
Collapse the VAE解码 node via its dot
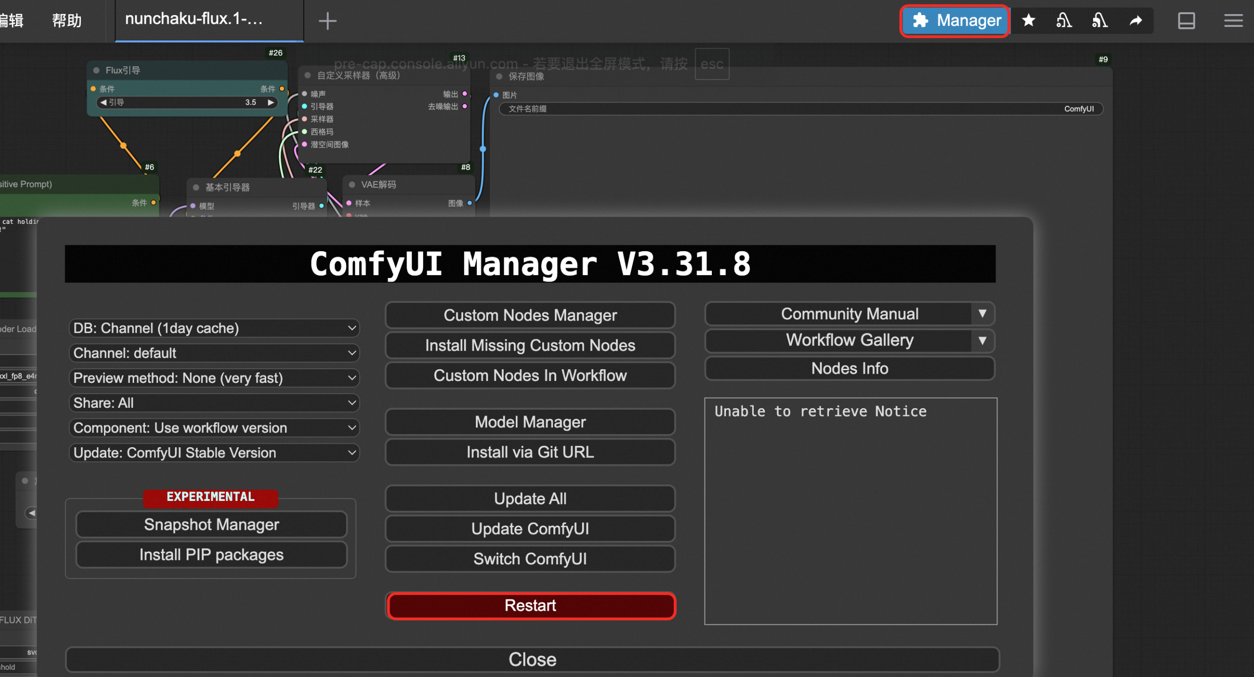point(352,185)
